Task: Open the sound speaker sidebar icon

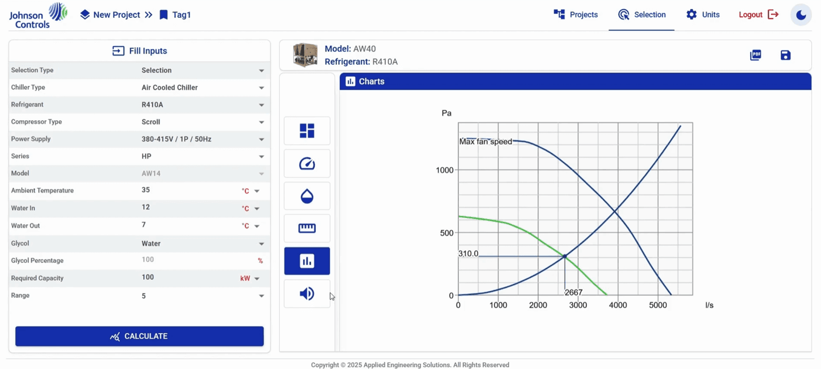Action: [x=307, y=294]
